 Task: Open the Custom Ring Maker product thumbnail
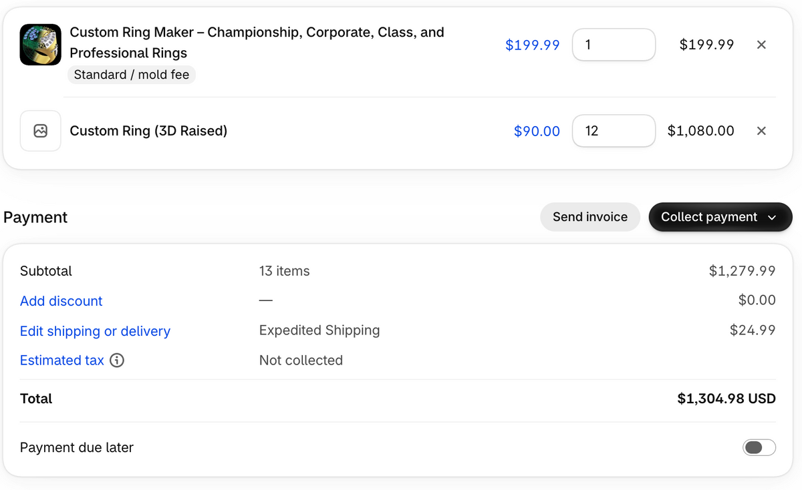point(40,45)
